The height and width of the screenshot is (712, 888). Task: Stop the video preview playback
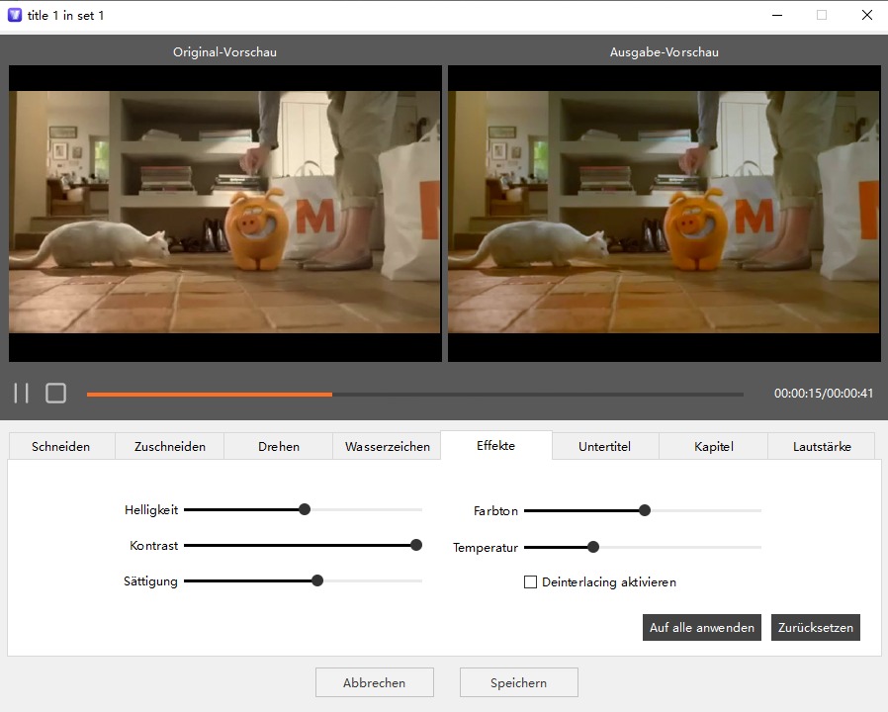(x=55, y=393)
